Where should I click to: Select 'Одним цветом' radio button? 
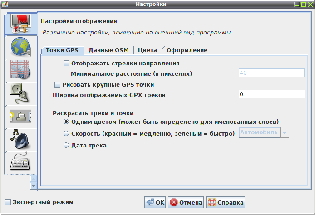(66, 122)
